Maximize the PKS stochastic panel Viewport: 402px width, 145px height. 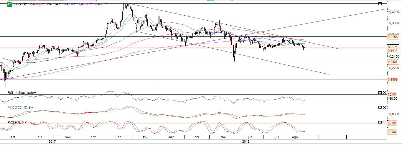380,122
